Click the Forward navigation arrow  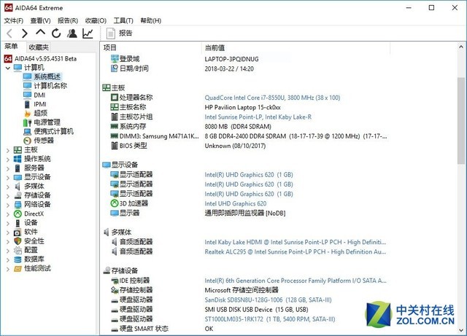click(24, 34)
